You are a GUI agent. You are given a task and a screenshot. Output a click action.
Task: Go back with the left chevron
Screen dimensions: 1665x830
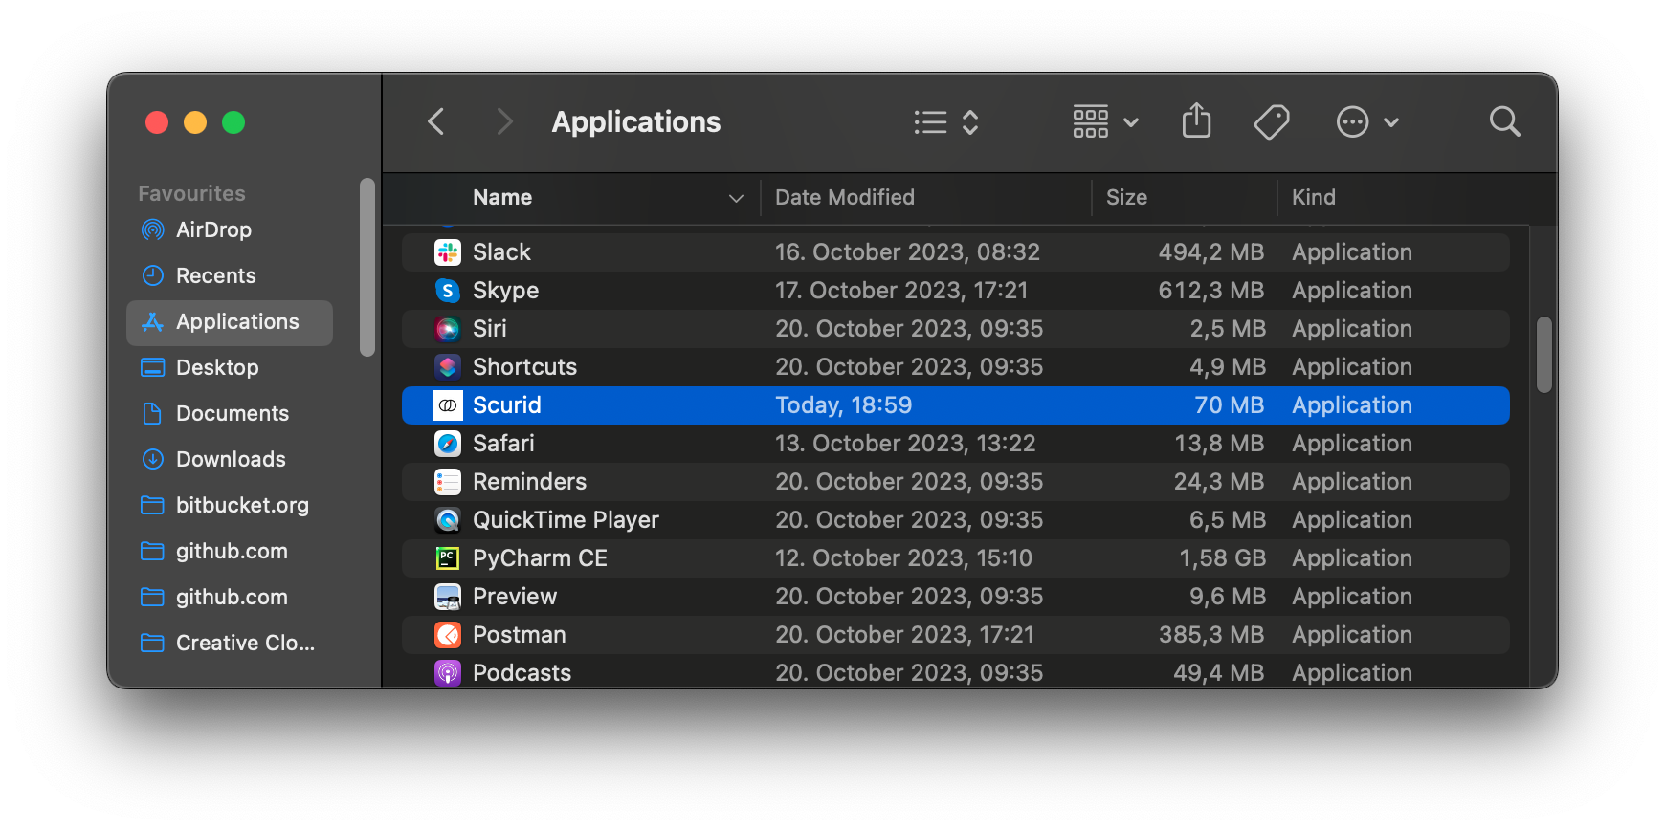[x=435, y=121]
